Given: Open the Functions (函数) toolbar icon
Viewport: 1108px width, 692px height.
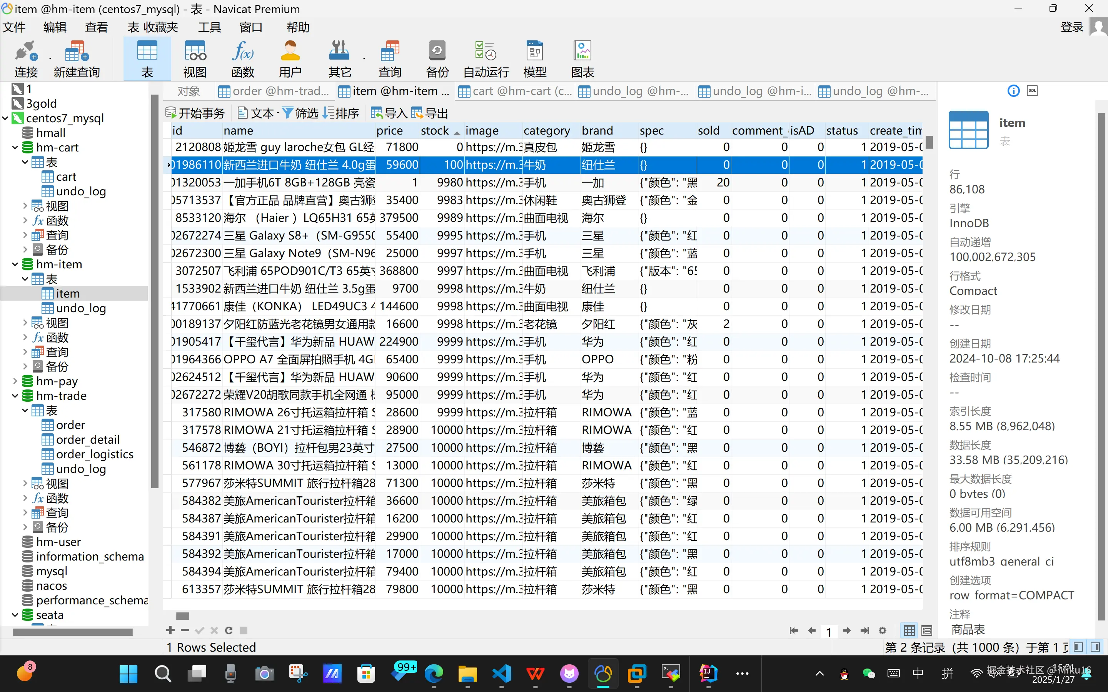Looking at the screenshot, I should (242, 58).
